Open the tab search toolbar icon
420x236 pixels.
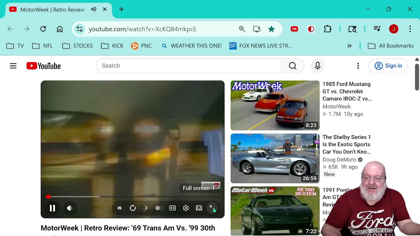pyautogui.click(x=352, y=29)
